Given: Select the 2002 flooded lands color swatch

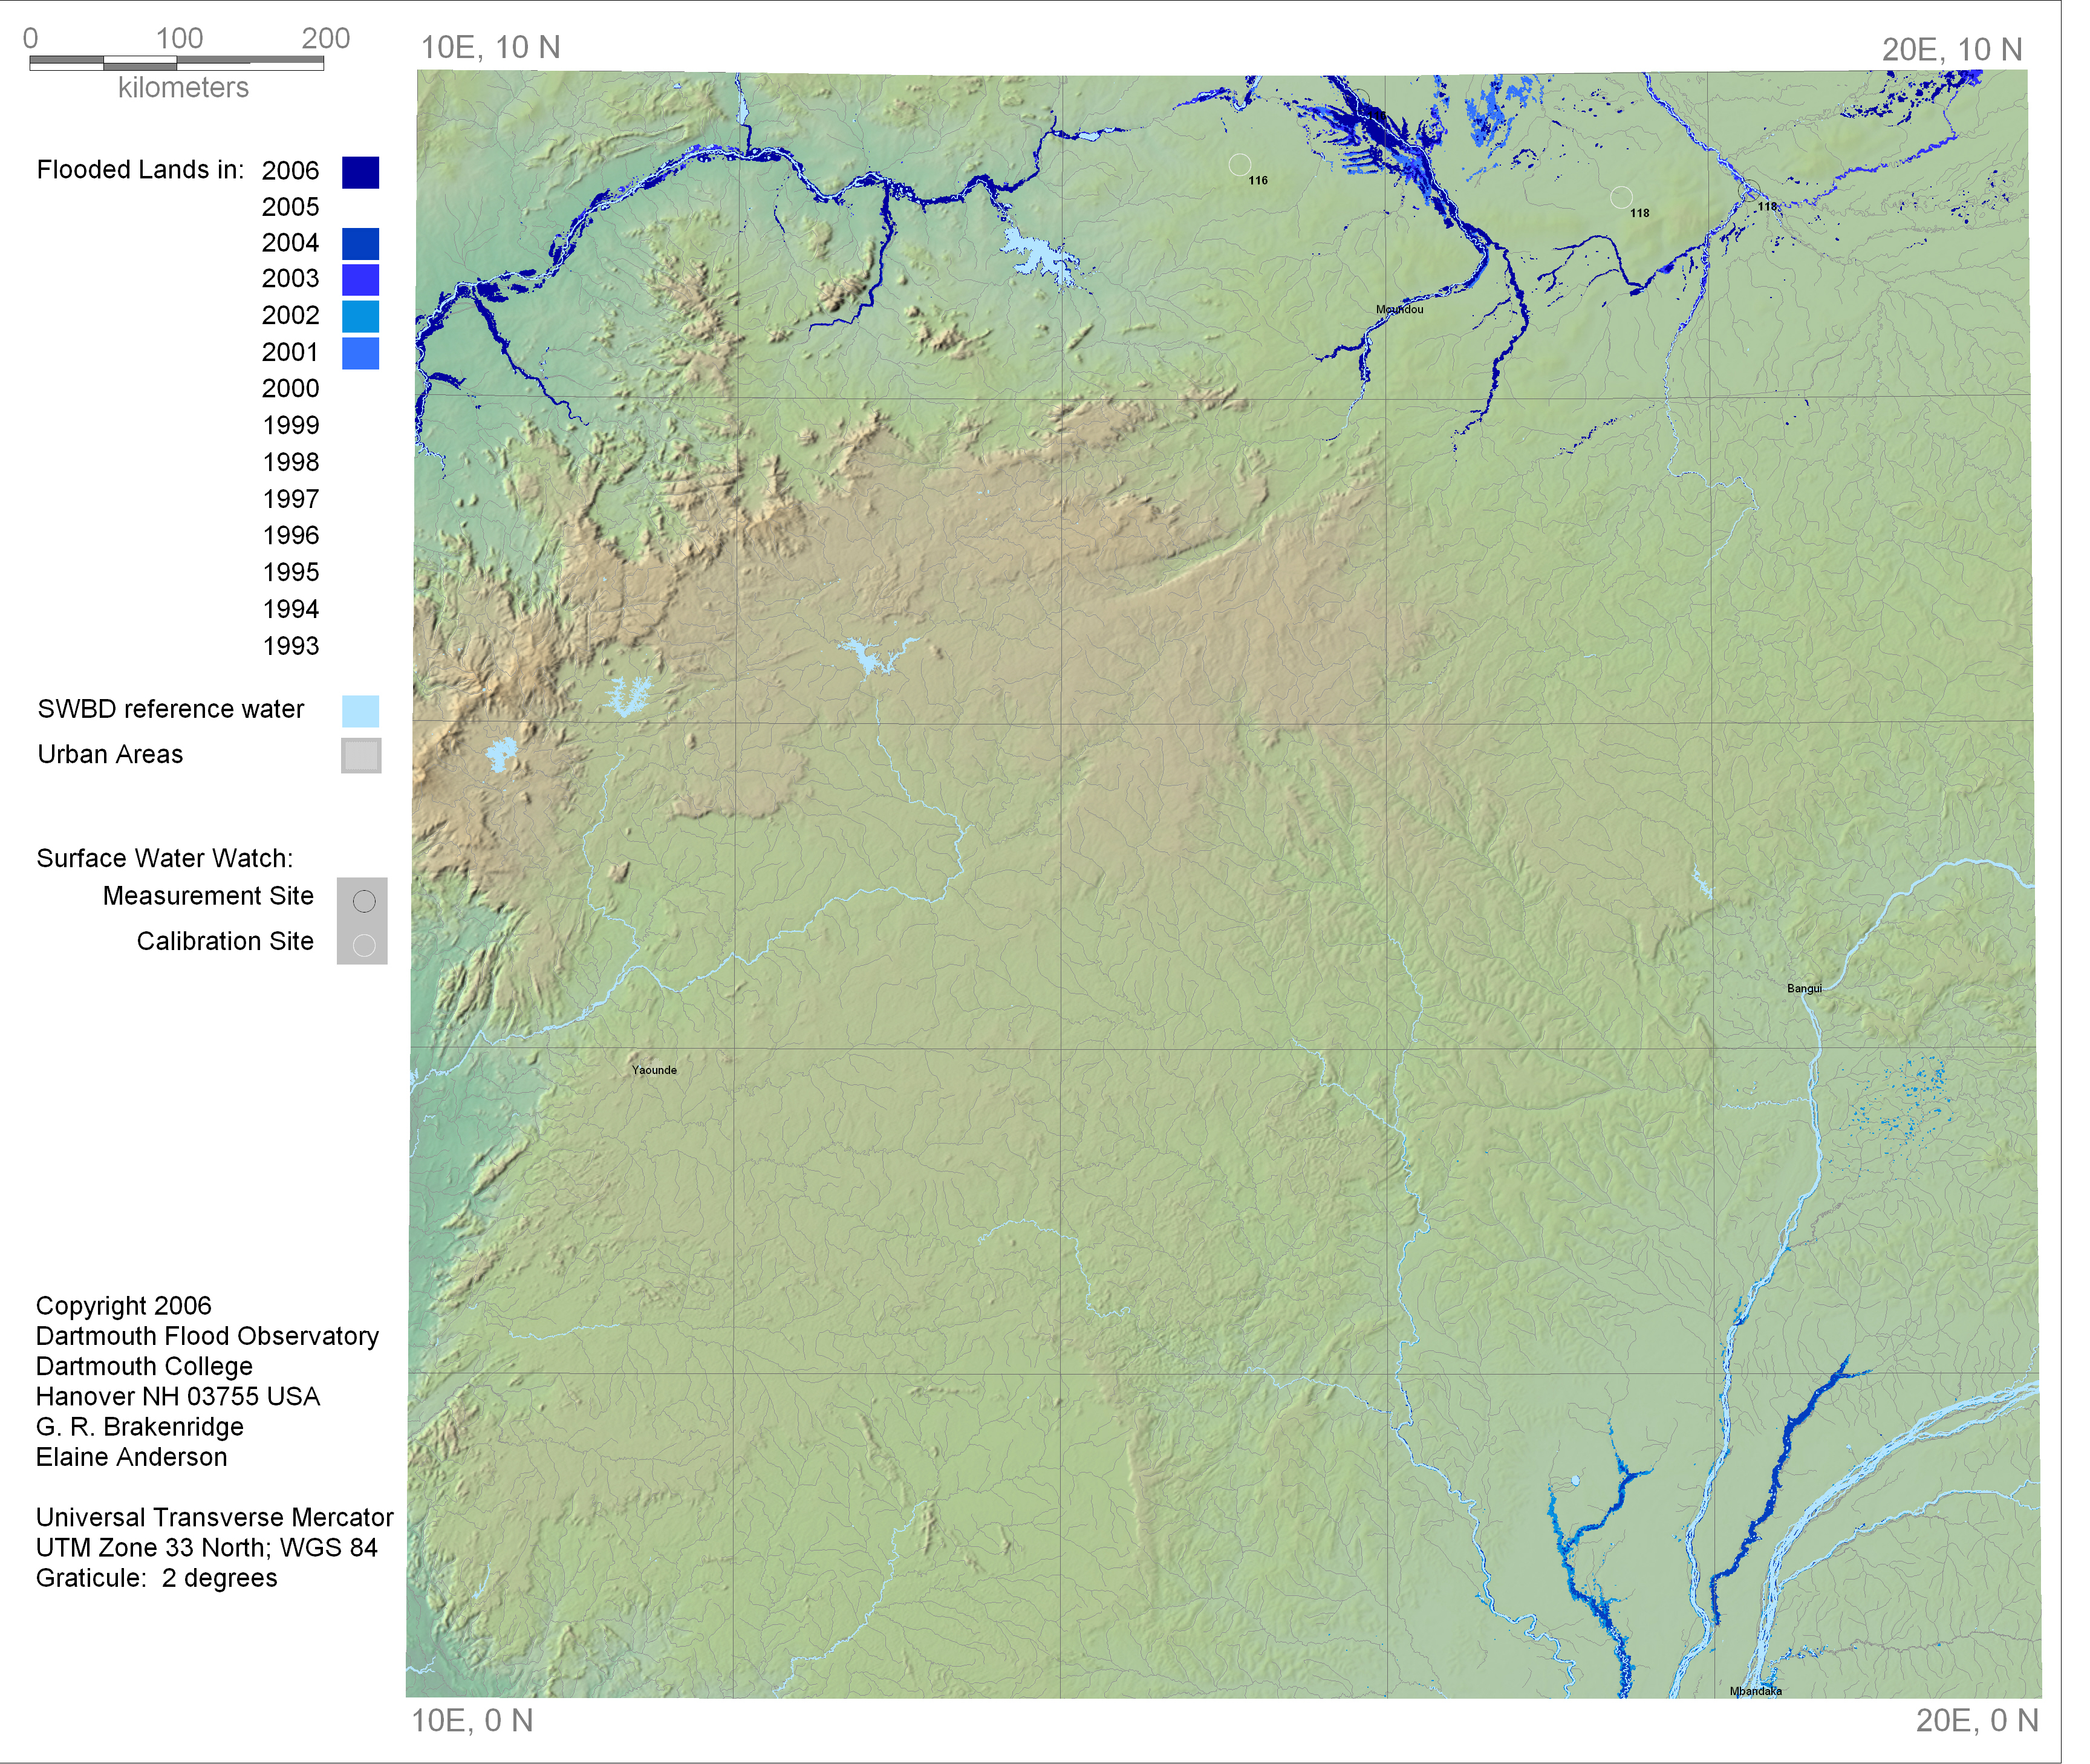Looking at the screenshot, I should point(361,316).
